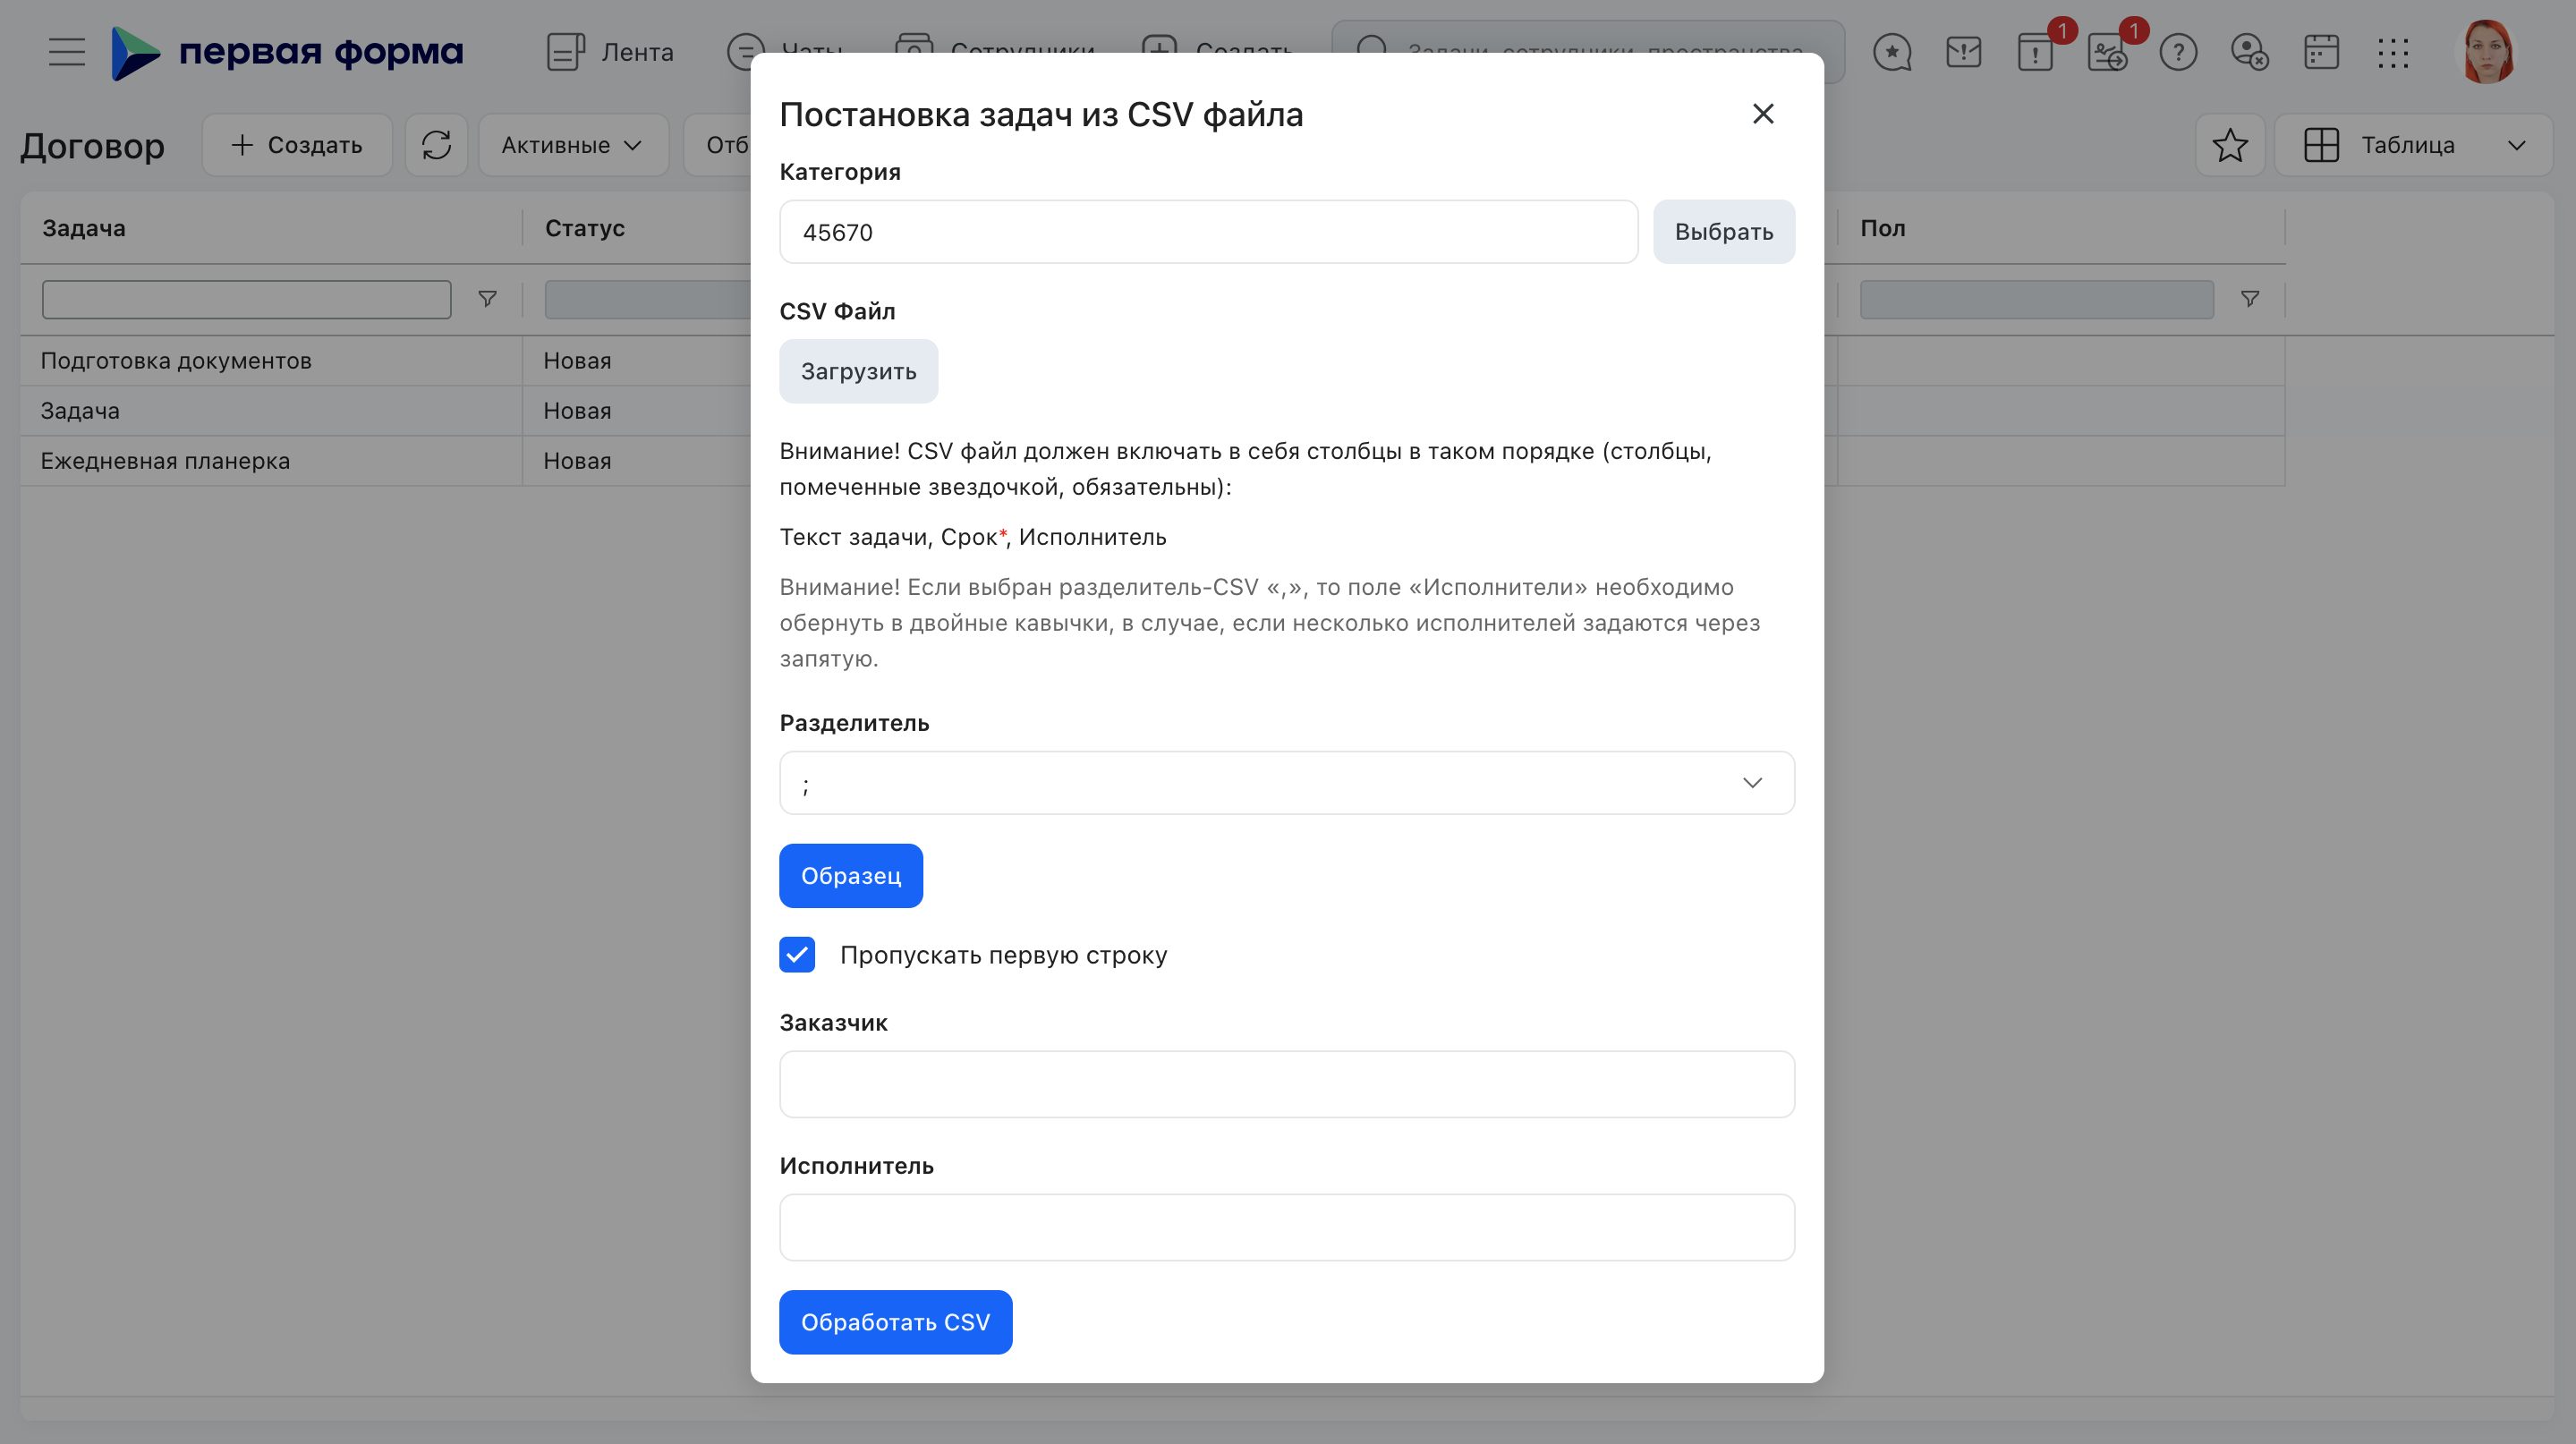The image size is (2576, 1444).
Task: Open the approvals icon with red badge
Action: [x=2108, y=52]
